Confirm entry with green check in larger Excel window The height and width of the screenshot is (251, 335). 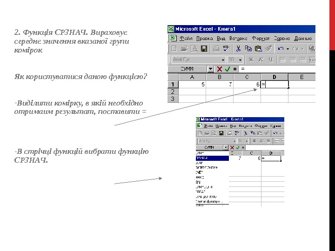[228, 69]
